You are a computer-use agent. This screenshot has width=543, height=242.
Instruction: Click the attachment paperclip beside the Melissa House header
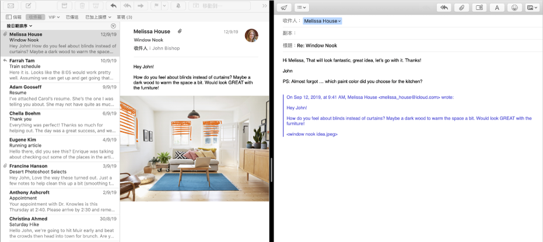point(180,31)
